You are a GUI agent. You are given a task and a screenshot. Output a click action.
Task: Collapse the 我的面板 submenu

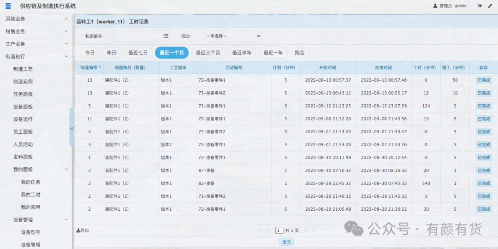click(x=66, y=170)
